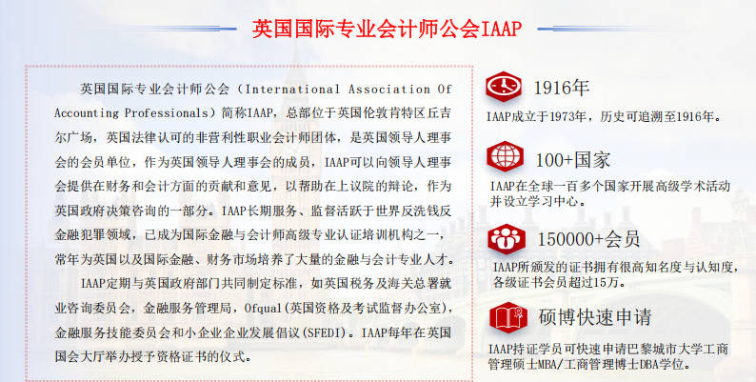Select the 1916年 heading
This screenshot has height=382, width=756.
coord(562,88)
